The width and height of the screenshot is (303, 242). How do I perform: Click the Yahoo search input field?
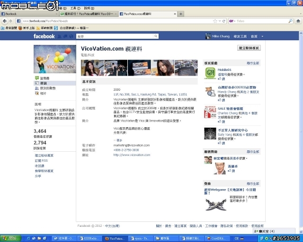click(x=262, y=21)
